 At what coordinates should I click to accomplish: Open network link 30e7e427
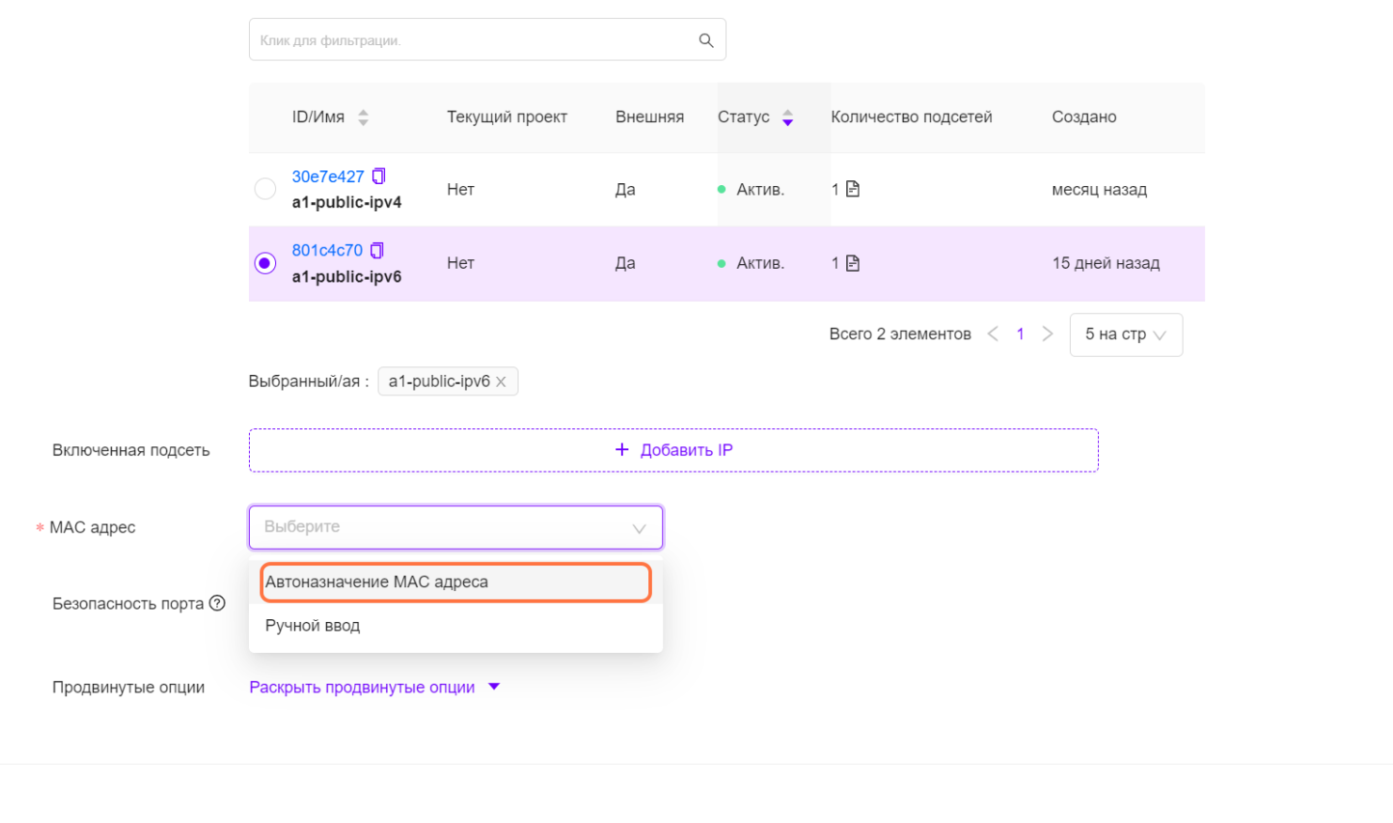(x=328, y=177)
